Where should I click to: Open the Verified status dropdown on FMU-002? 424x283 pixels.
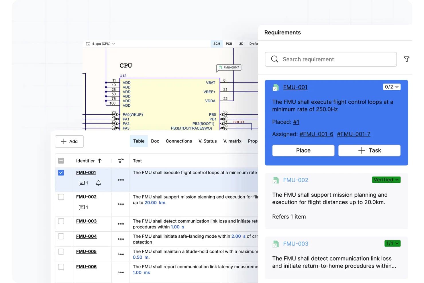[386, 180]
